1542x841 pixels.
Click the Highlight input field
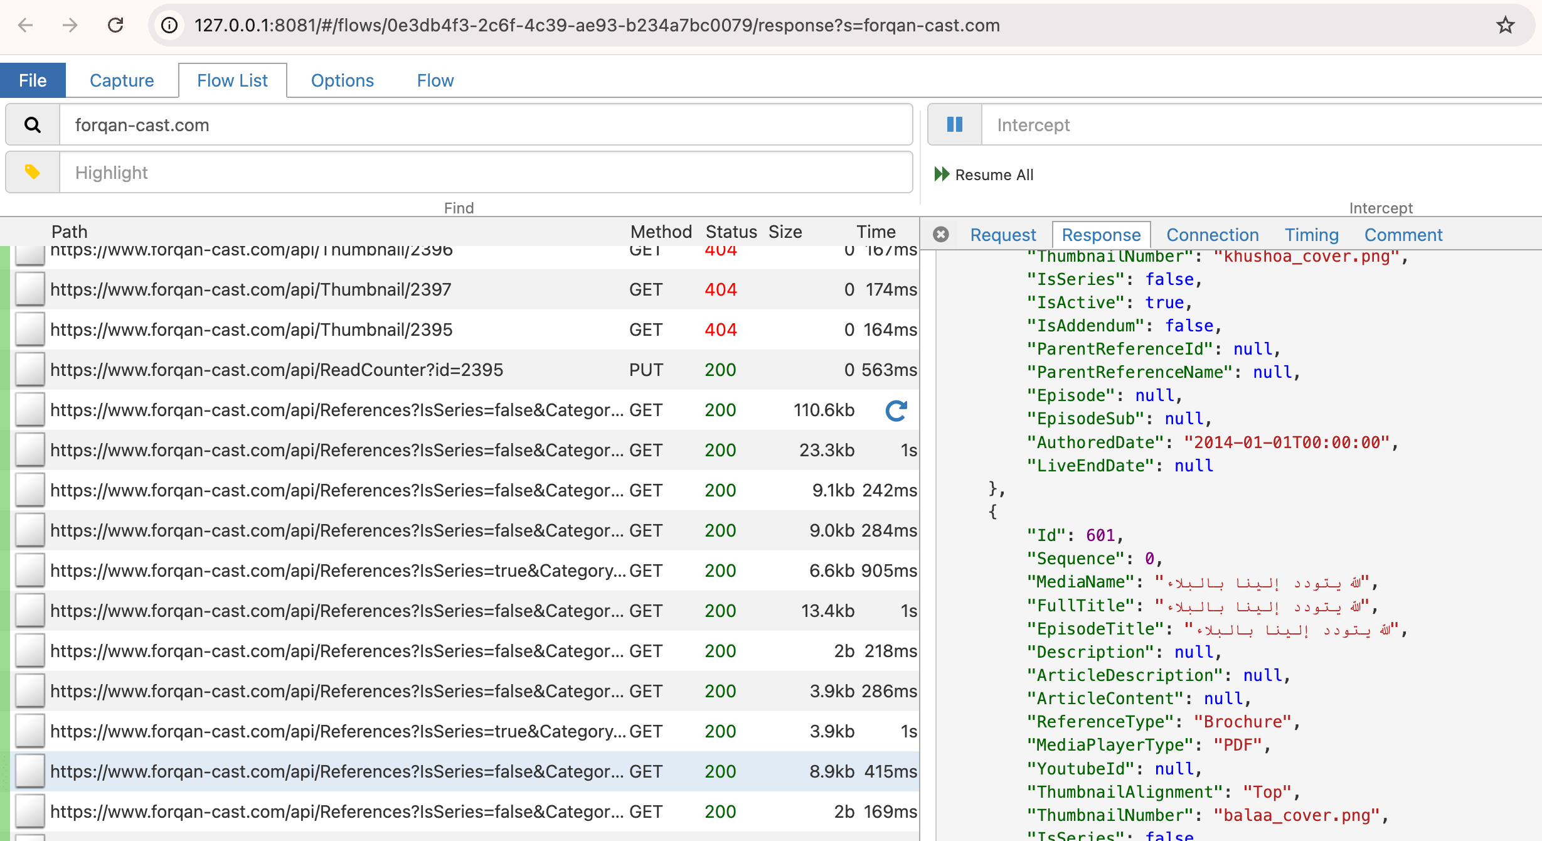(x=486, y=172)
